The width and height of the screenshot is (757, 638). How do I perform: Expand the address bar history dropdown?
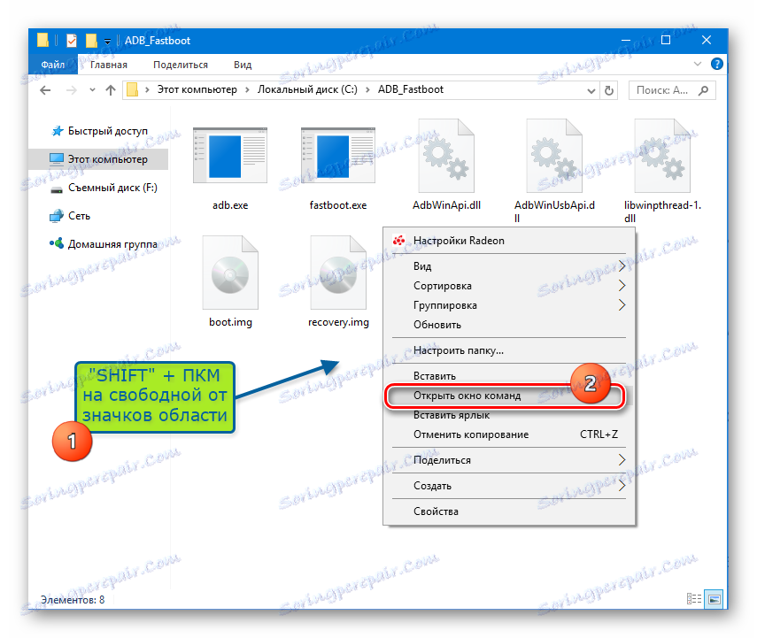[591, 90]
